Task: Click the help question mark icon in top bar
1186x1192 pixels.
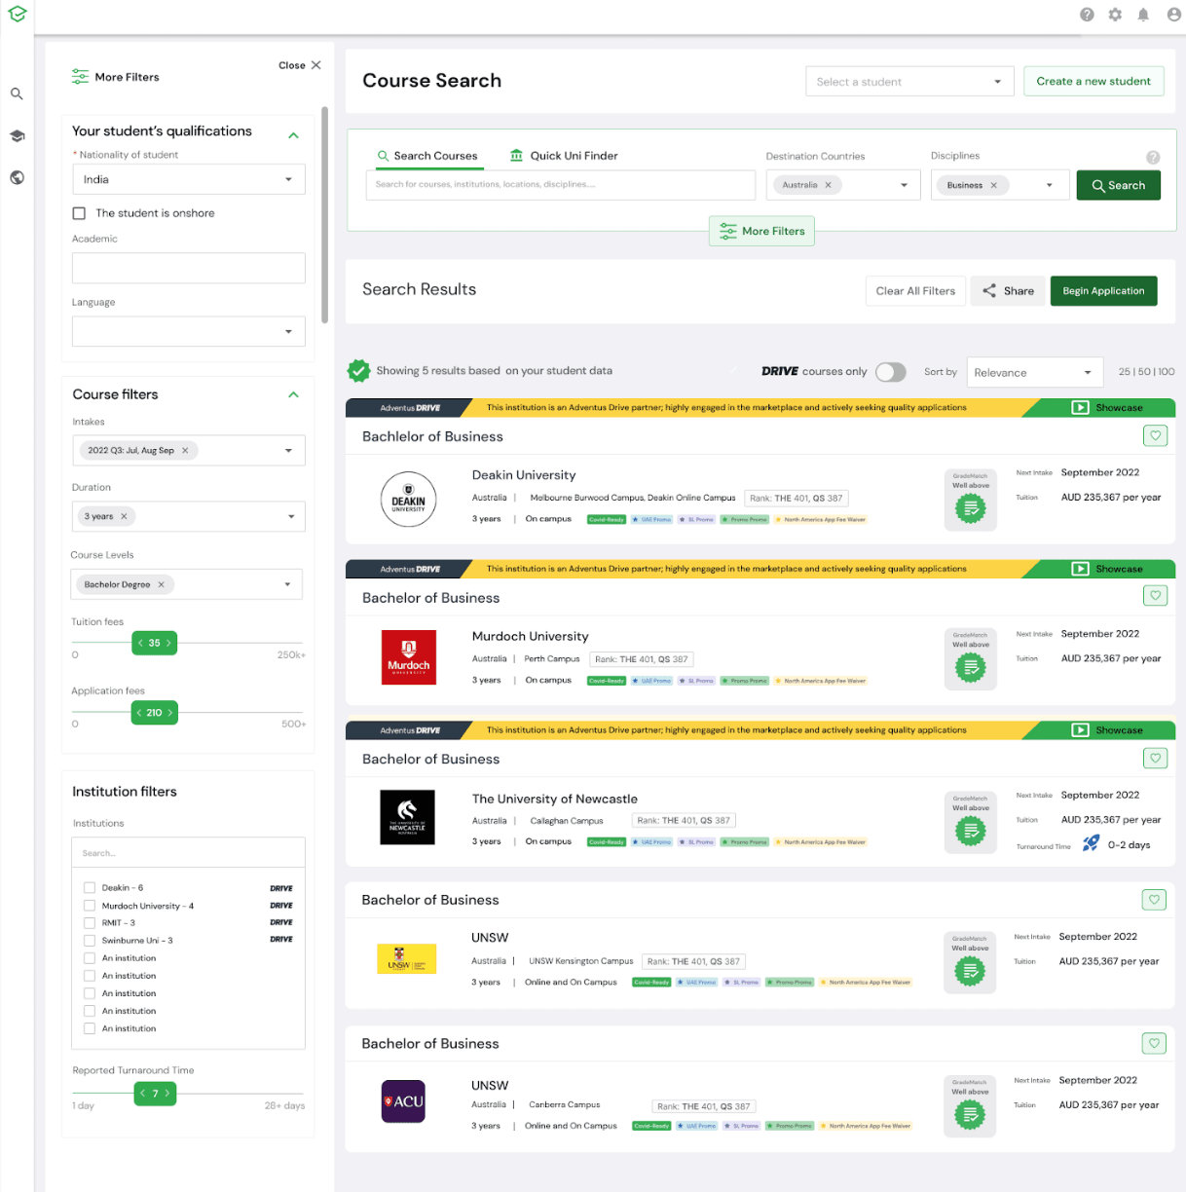Action: pyautogui.click(x=1087, y=15)
